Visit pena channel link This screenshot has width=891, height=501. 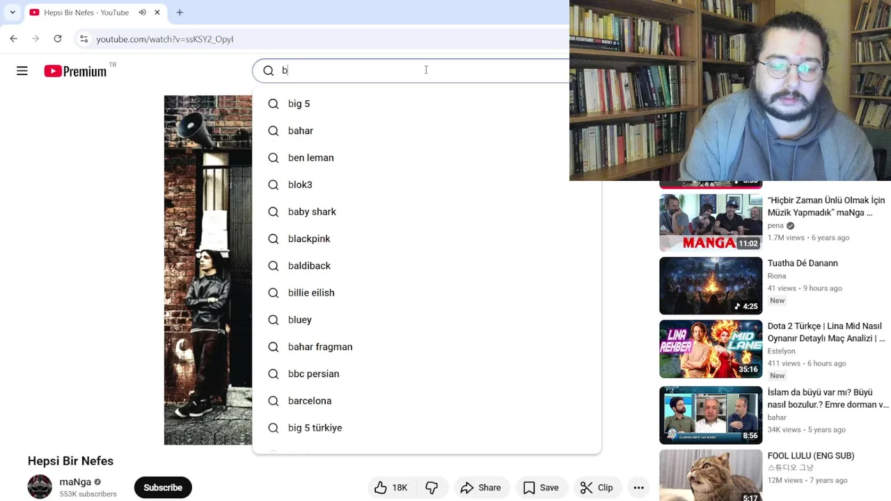(x=775, y=225)
